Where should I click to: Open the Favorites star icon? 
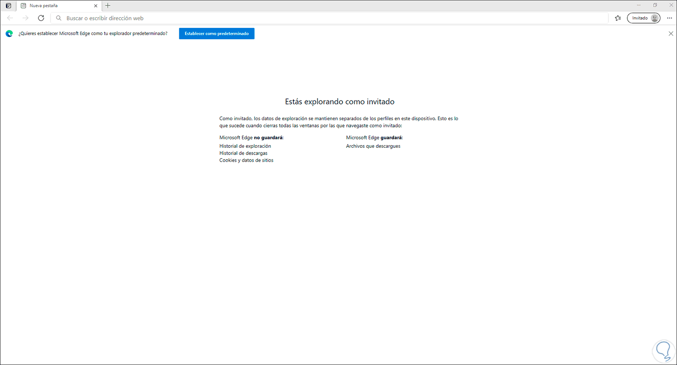618,18
